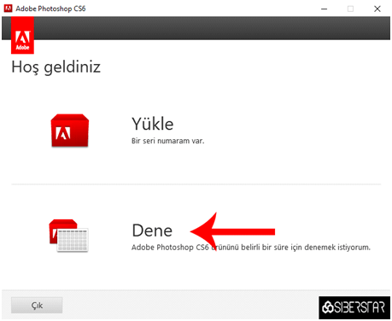Choose the Yükle install option
This screenshot has width=392, height=321.
click(153, 124)
